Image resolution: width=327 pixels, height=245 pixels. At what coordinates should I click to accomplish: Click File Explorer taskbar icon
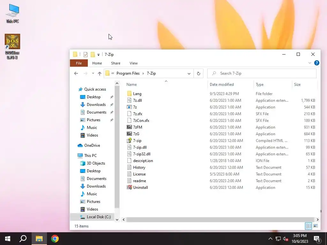39,239
